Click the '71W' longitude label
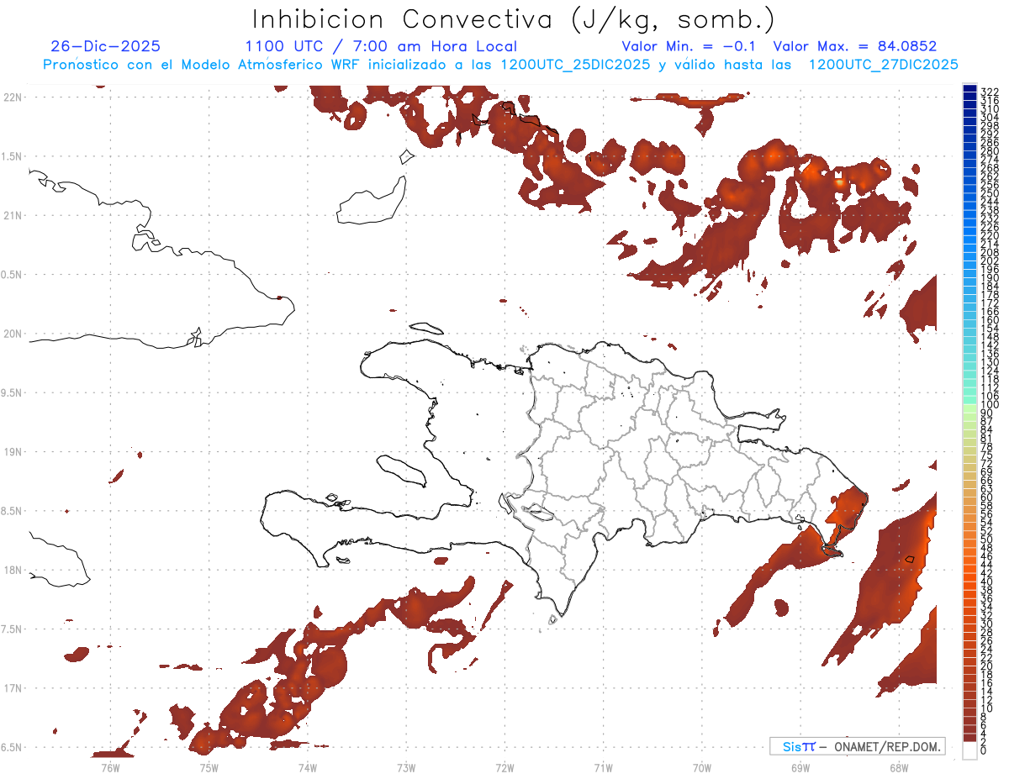This screenshot has width=1009, height=779. point(603,766)
